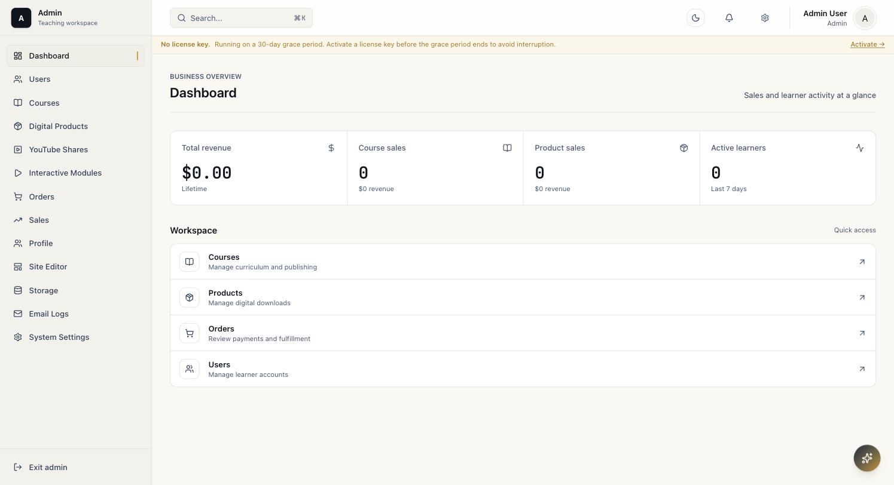Click the Storage database icon
This screenshot has width=894, height=485.
pyautogui.click(x=18, y=290)
